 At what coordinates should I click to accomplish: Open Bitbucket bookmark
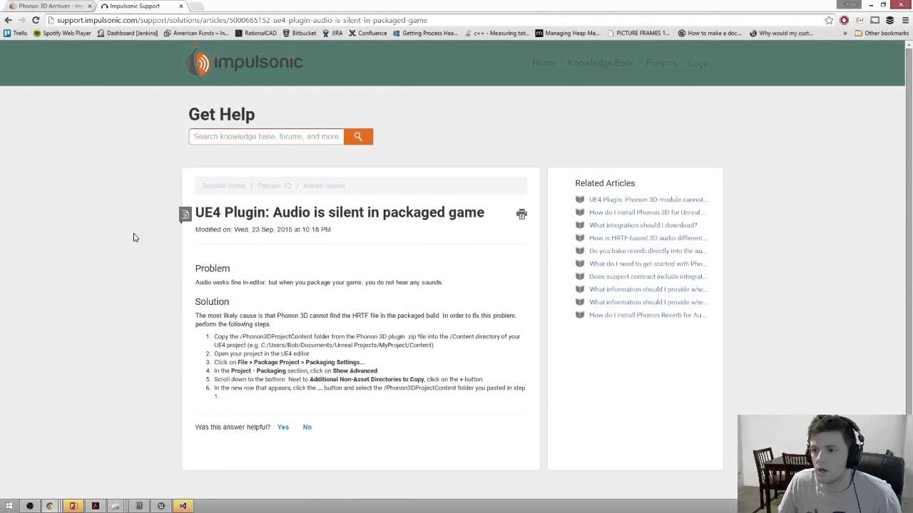pyautogui.click(x=300, y=33)
